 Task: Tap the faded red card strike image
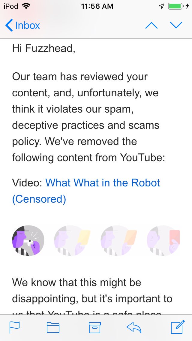(163, 240)
